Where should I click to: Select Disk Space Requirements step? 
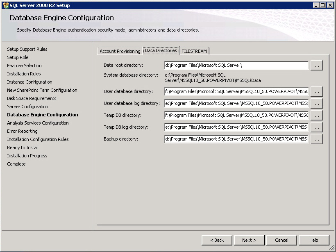(x=32, y=98)
